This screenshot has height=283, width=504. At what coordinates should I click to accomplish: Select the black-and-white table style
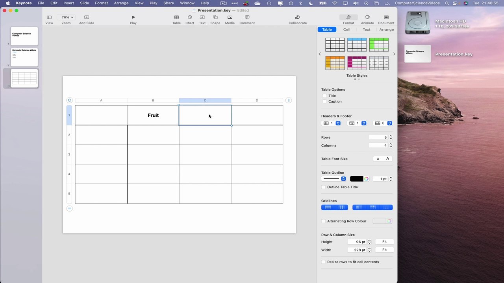click(x=335, y=44)
